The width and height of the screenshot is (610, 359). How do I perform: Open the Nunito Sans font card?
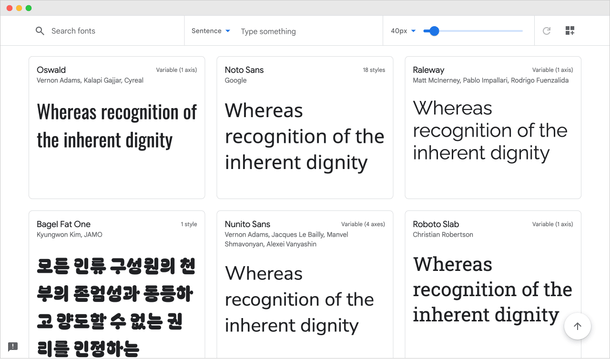pyautogui.click(x=305, y=284)
